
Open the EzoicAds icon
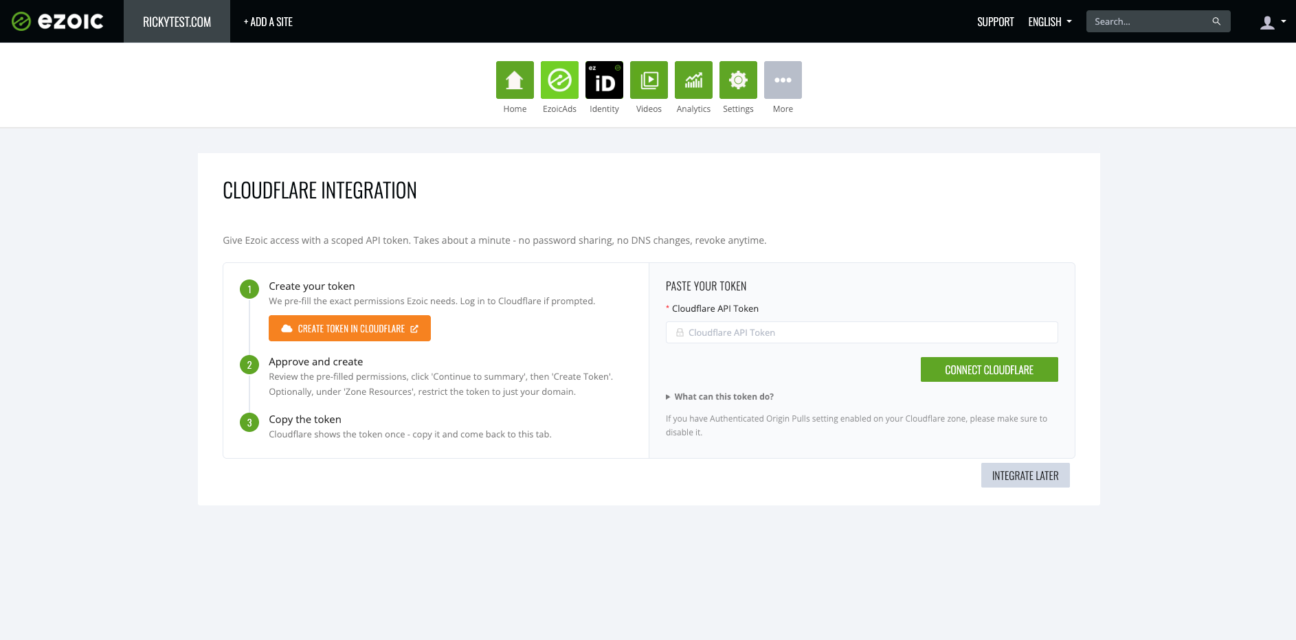(x=559, y=80)
